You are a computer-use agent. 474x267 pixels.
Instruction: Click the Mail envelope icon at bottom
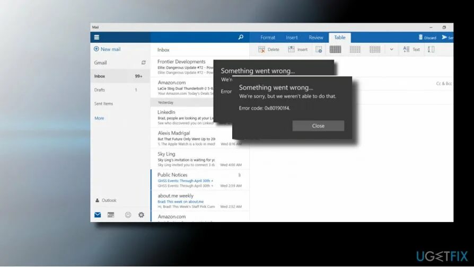[x=98, y=215]
